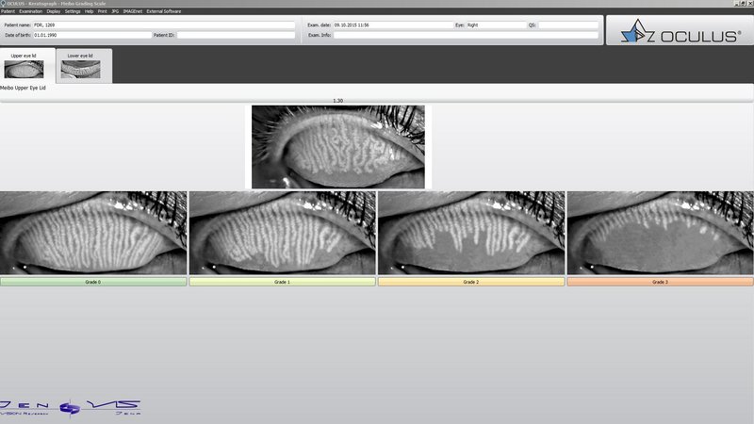The height and width of the screenshot is (424, 754).
Task: Open the Examination menu
Action: tap(30, 10)
